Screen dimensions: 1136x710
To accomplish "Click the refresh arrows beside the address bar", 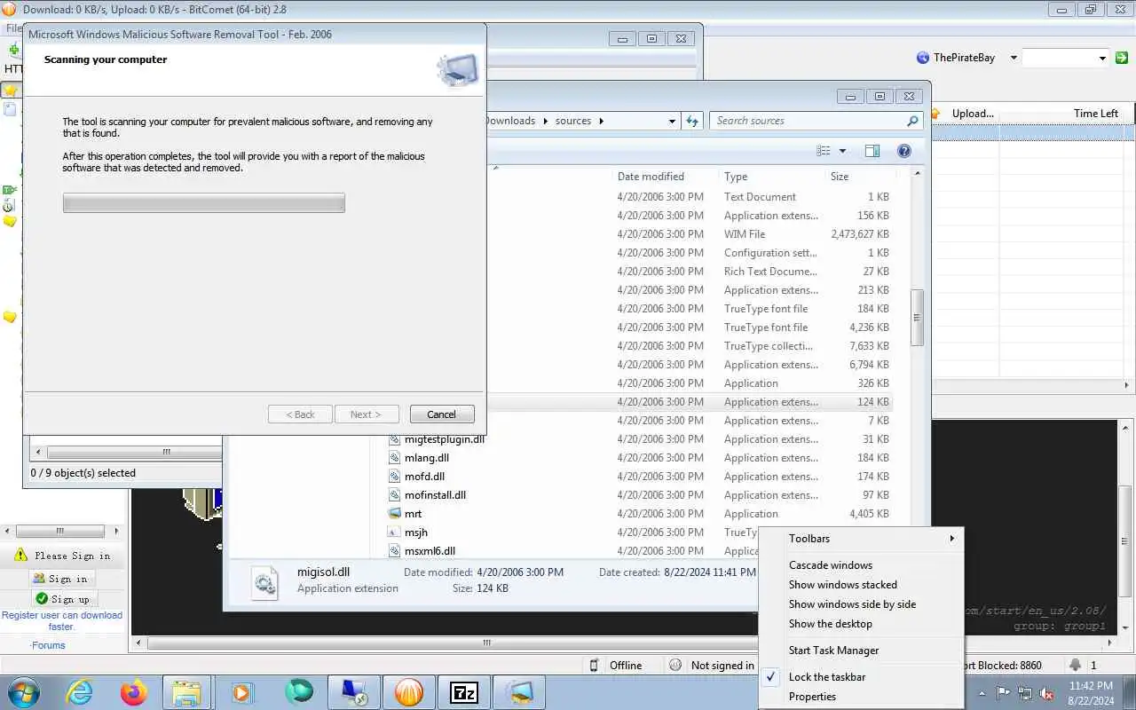I will (x=692, y=121).
